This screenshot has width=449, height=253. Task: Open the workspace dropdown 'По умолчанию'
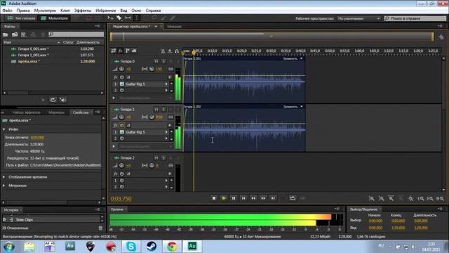point(358,18)
